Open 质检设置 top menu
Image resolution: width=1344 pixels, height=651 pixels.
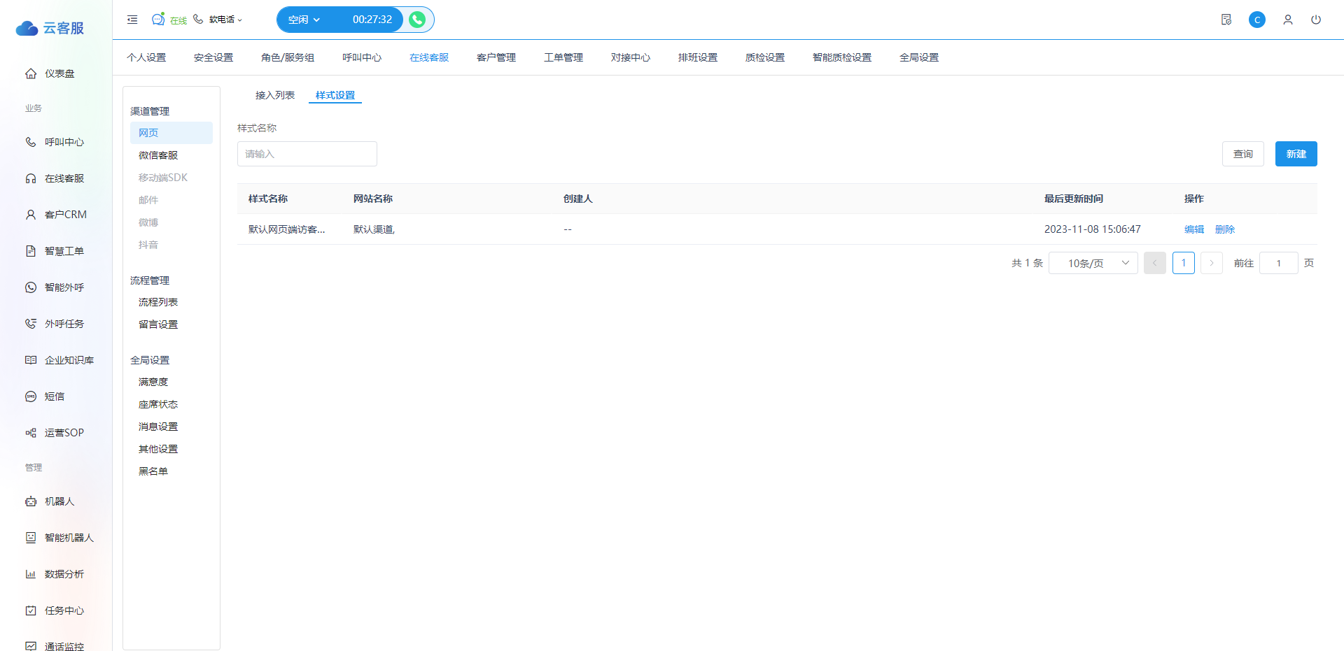coord(765,57)
